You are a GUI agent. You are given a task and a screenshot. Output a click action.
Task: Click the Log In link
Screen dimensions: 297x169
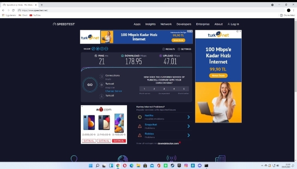point(233,24)
